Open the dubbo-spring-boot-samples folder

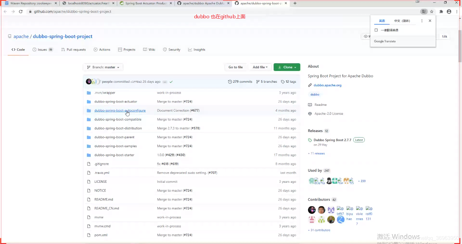(x=116, y=146)
